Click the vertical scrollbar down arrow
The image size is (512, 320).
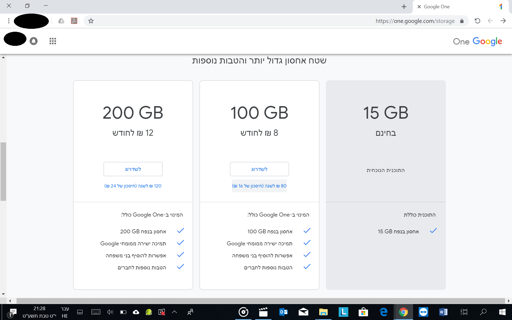[3, 294]
